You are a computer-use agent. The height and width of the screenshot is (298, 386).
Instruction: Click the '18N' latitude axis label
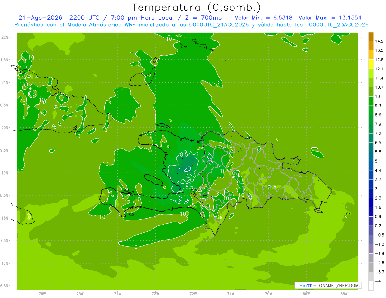click(5, 218)
